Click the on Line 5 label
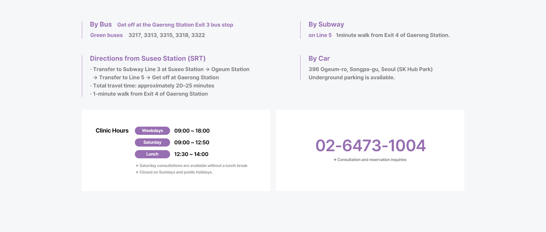The image size is (546, 232). [x=320, y=35]
